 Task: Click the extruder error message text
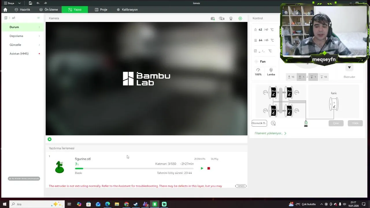(135, 186)
